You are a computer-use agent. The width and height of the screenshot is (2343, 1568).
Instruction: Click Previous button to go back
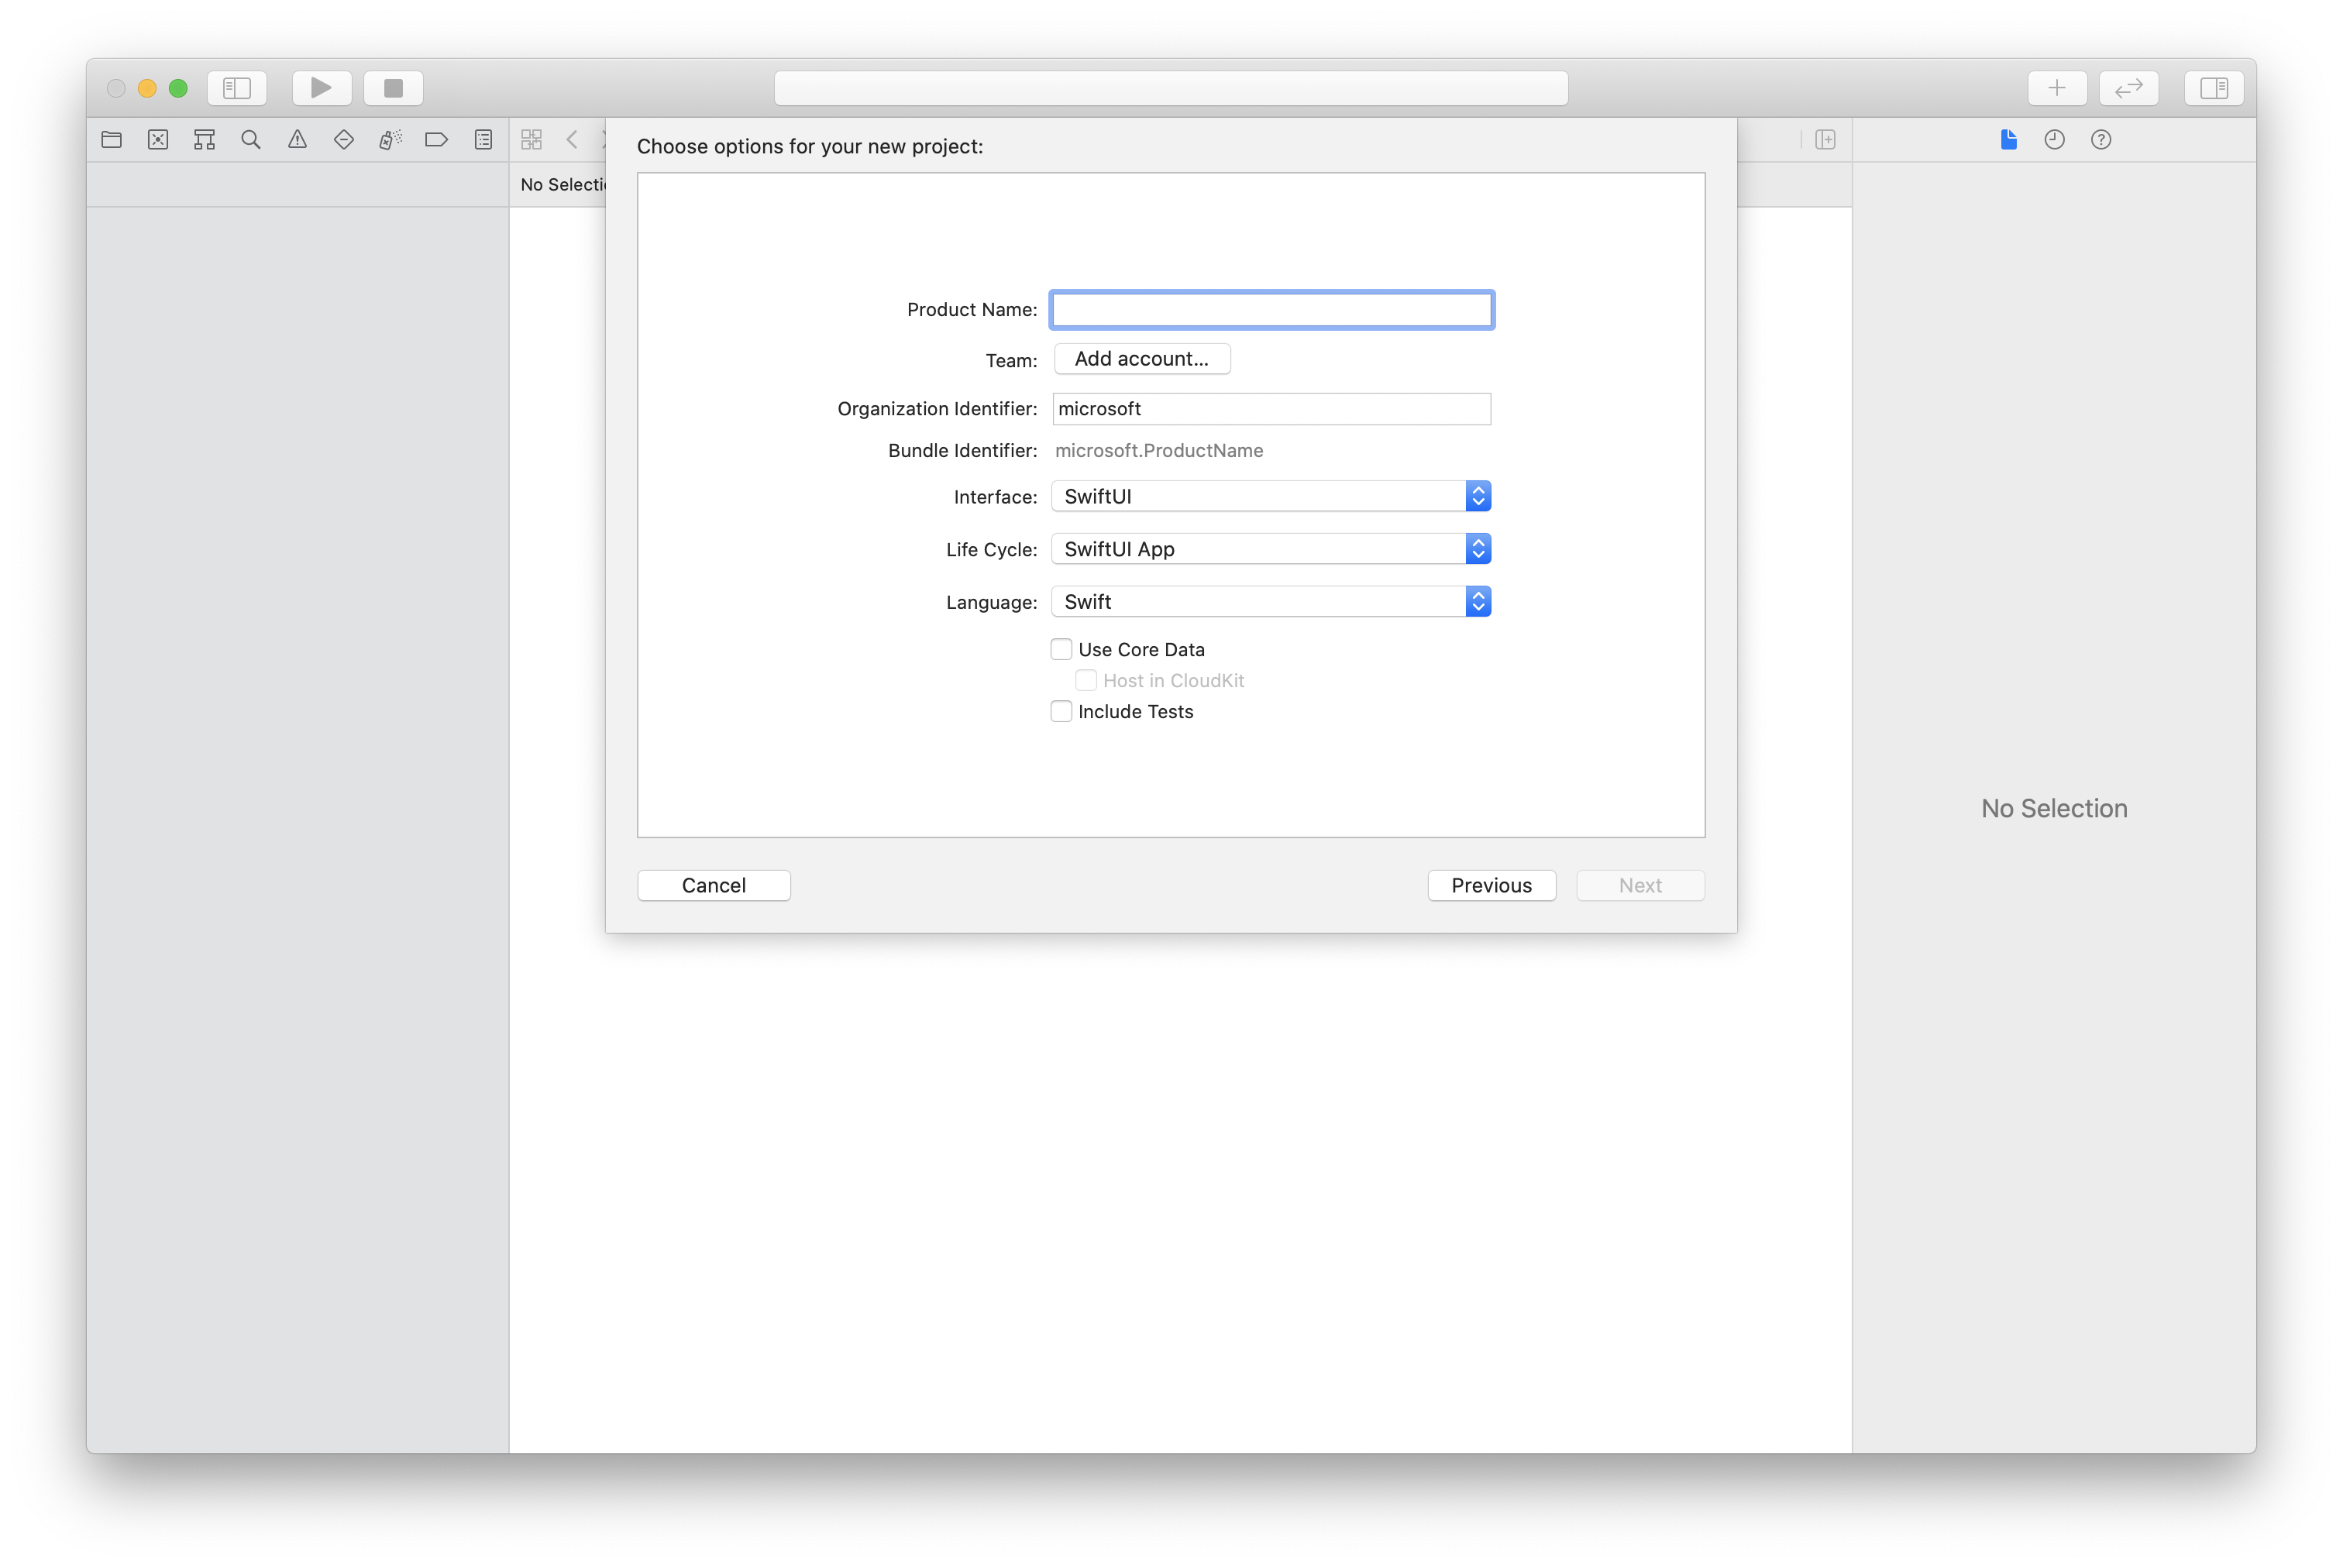1491,884
